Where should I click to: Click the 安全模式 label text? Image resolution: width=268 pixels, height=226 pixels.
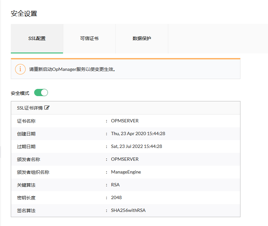[20, 93]
